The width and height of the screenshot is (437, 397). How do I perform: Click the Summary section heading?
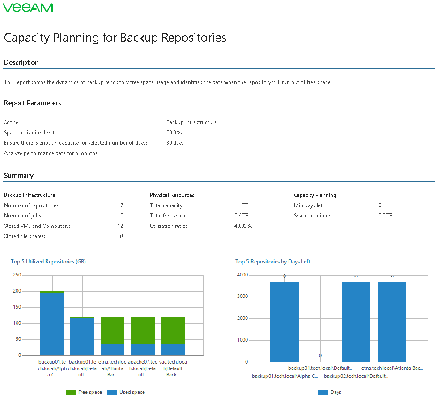pos(19,176)
